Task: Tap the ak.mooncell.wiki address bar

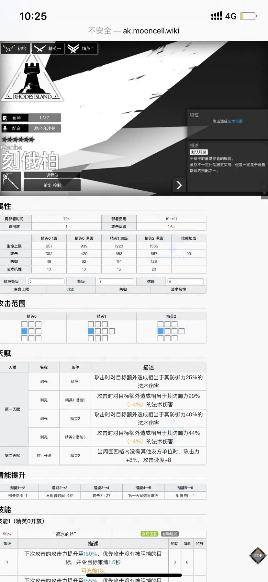Action: pyautogui.click(x=134, y=31)
